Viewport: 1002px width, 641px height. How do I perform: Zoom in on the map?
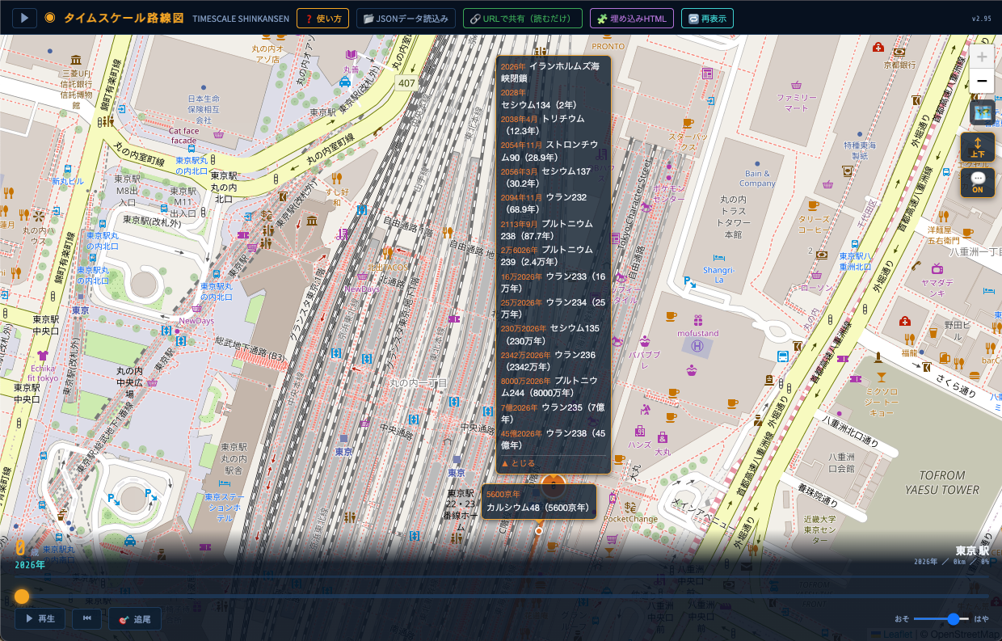click(x=982, y=57)
